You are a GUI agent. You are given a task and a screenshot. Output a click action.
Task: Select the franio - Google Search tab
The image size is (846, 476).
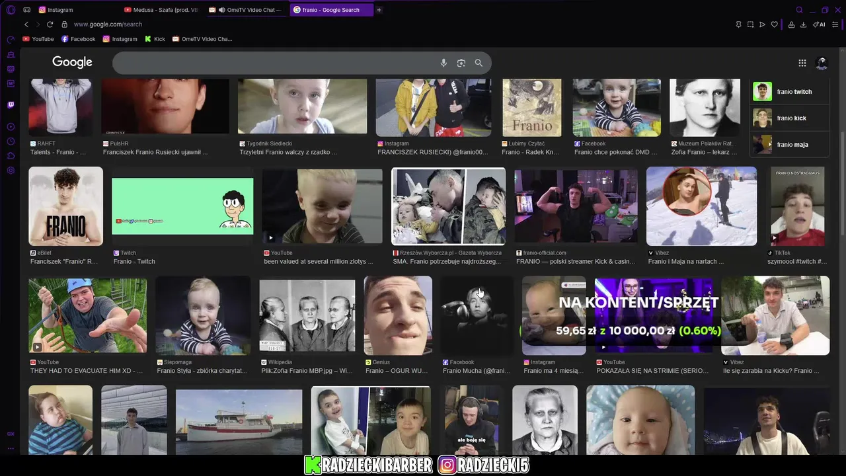(x=331, y=10)
